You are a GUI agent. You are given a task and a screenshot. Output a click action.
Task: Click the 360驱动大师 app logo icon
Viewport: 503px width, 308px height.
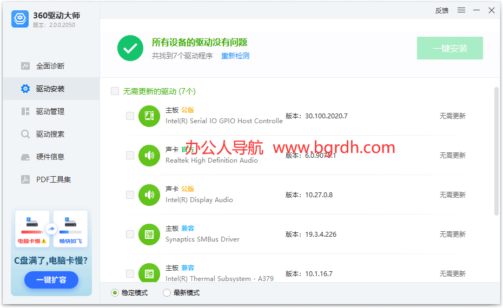(20, 19)
